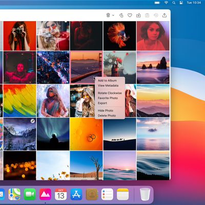205x205 pixels.
Task: Select the sunrise above clouds photo
Action: (120, 166)
